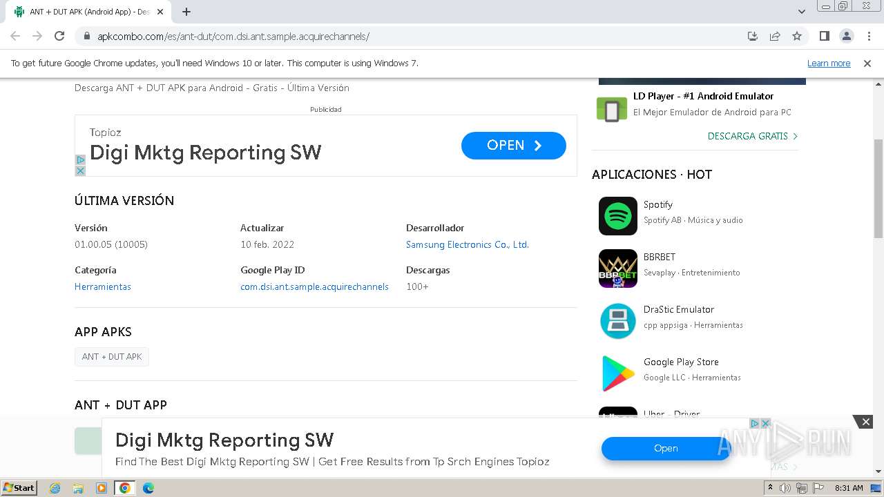Open Windows Explorer folder in the taskbar
The image size is (884, 497).
pyautogui.click(x=78, y=488)
